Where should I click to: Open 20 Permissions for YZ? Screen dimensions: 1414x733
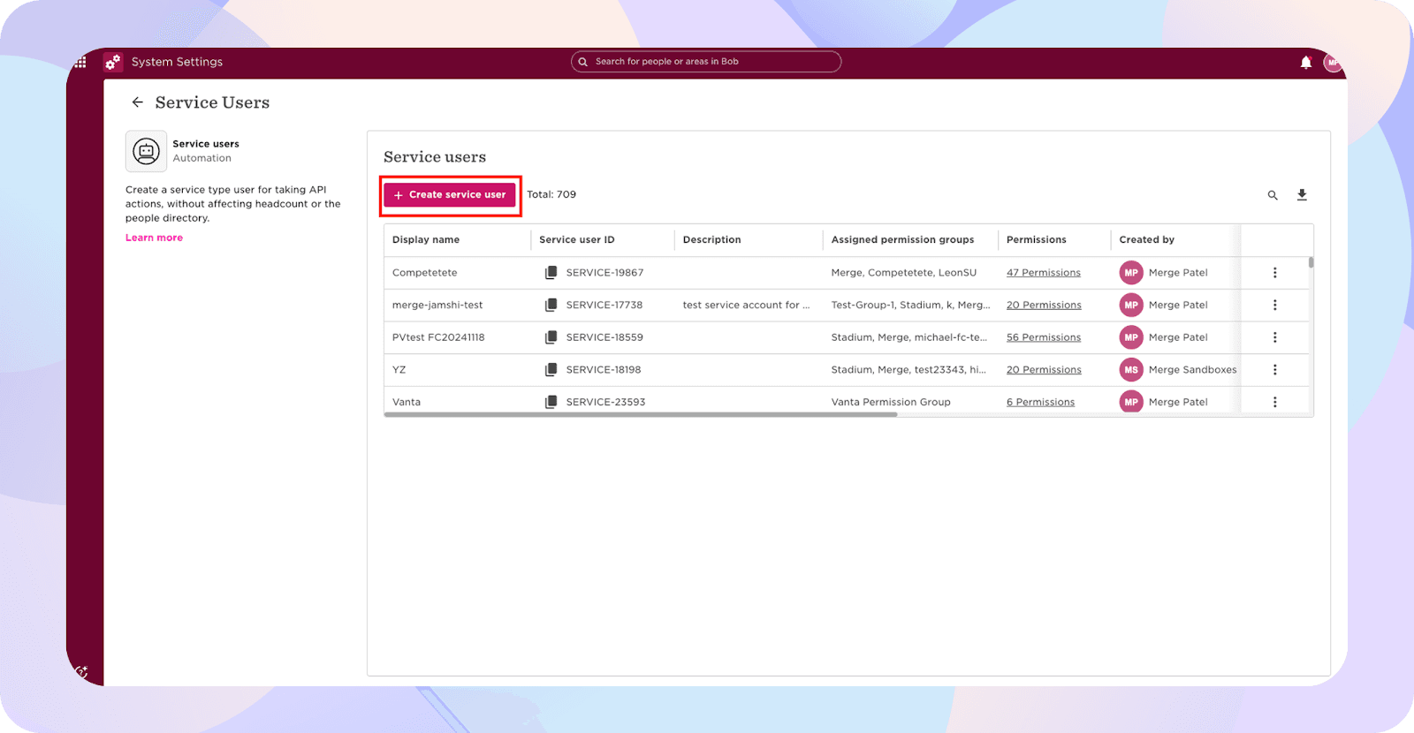[x=1044, y=370]
